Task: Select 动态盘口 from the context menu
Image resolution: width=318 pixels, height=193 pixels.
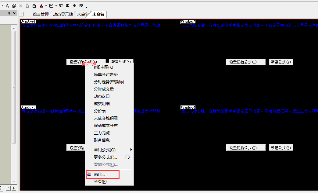Action: (x=109, y=96)
